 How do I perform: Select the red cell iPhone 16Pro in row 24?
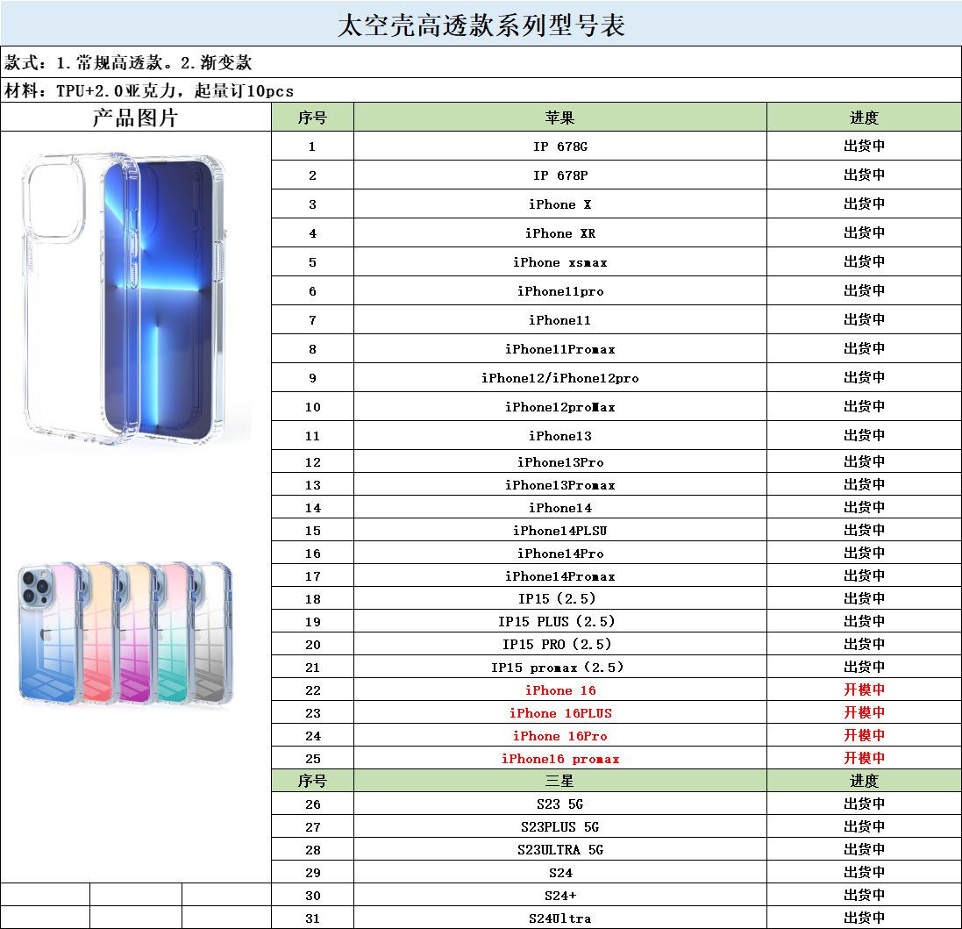point(560,735)
